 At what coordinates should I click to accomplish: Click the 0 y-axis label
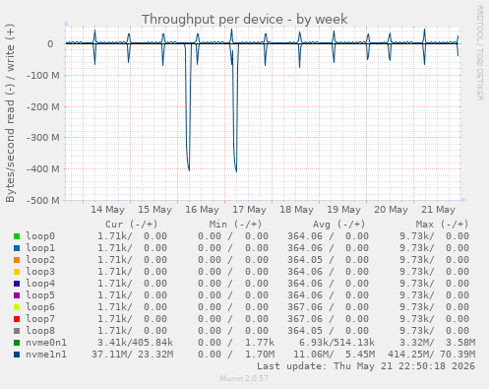[50, 44]
